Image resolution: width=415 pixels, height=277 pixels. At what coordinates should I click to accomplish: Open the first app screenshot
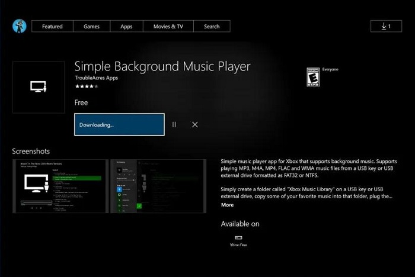click(x=60, y=186)
